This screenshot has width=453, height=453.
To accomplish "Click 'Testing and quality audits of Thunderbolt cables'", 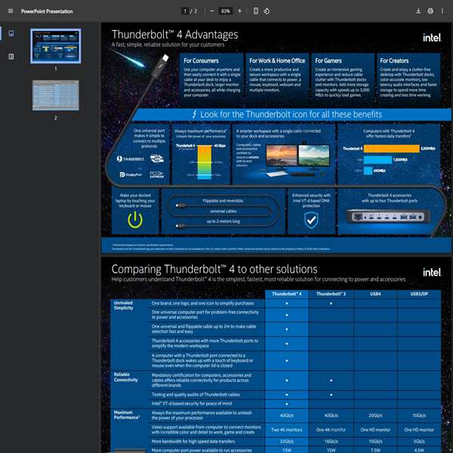I will [196, 395].
